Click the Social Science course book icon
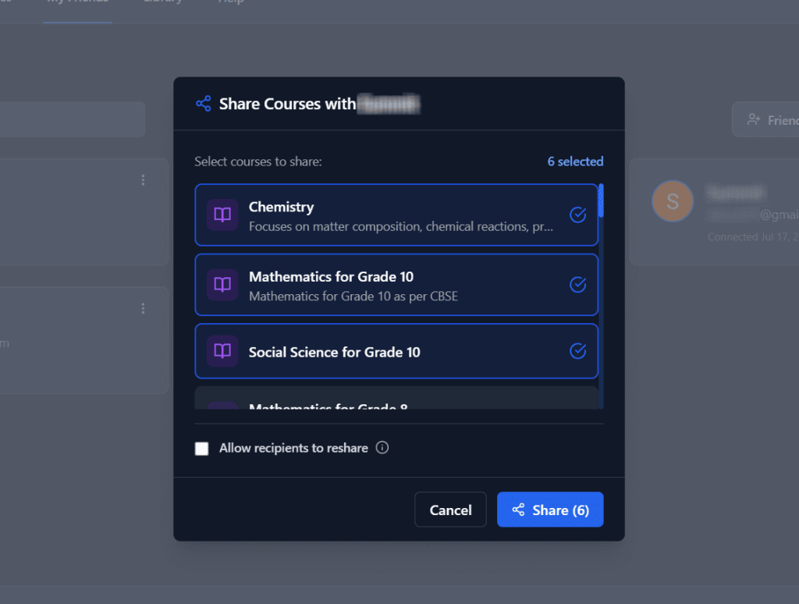799x604 pixels. (x=222, y=351)
